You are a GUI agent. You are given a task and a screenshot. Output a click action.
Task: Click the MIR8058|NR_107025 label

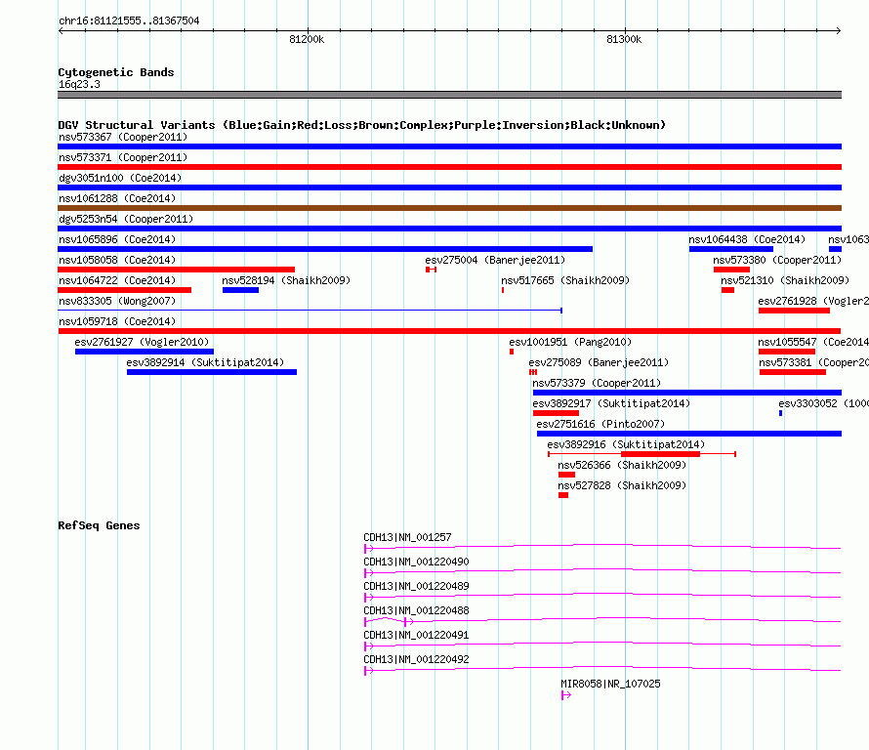pos(610,684)
